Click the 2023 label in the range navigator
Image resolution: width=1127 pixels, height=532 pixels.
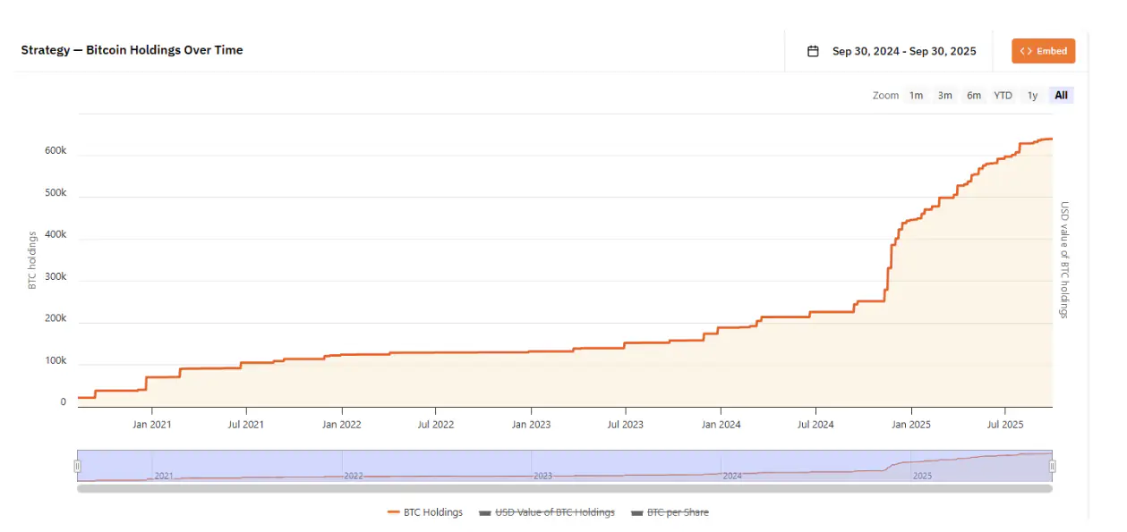click(542, 476)
